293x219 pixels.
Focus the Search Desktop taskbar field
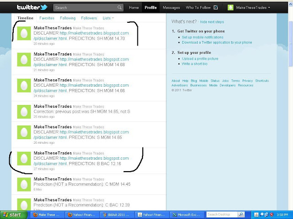click(222, 214)
